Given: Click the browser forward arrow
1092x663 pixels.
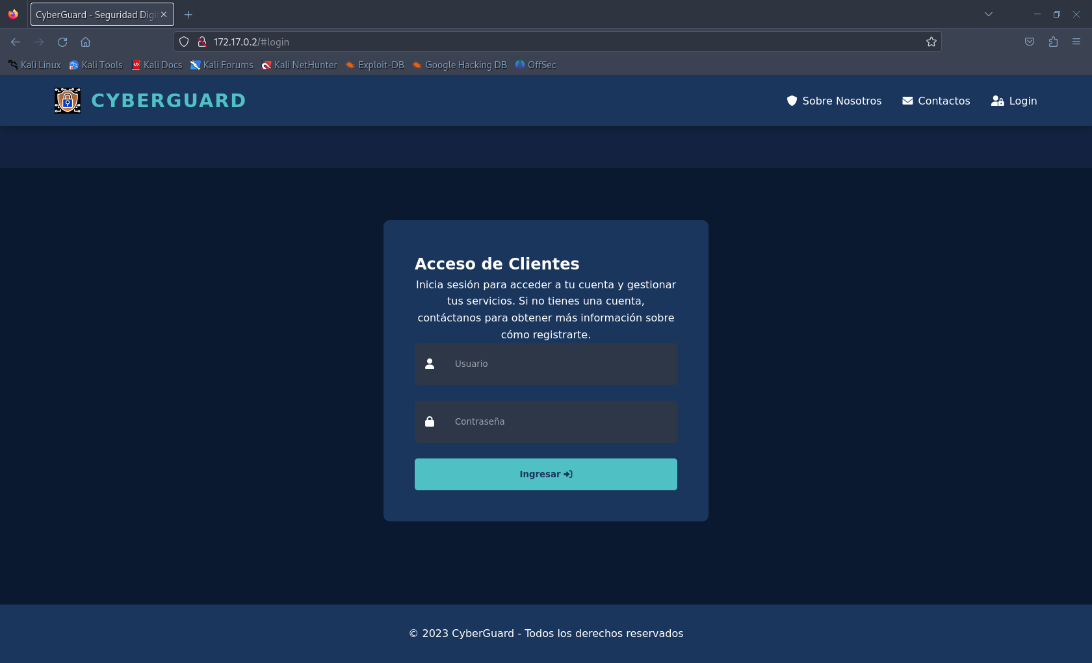Looking at the screenshot, I should (x=39, y=42).
